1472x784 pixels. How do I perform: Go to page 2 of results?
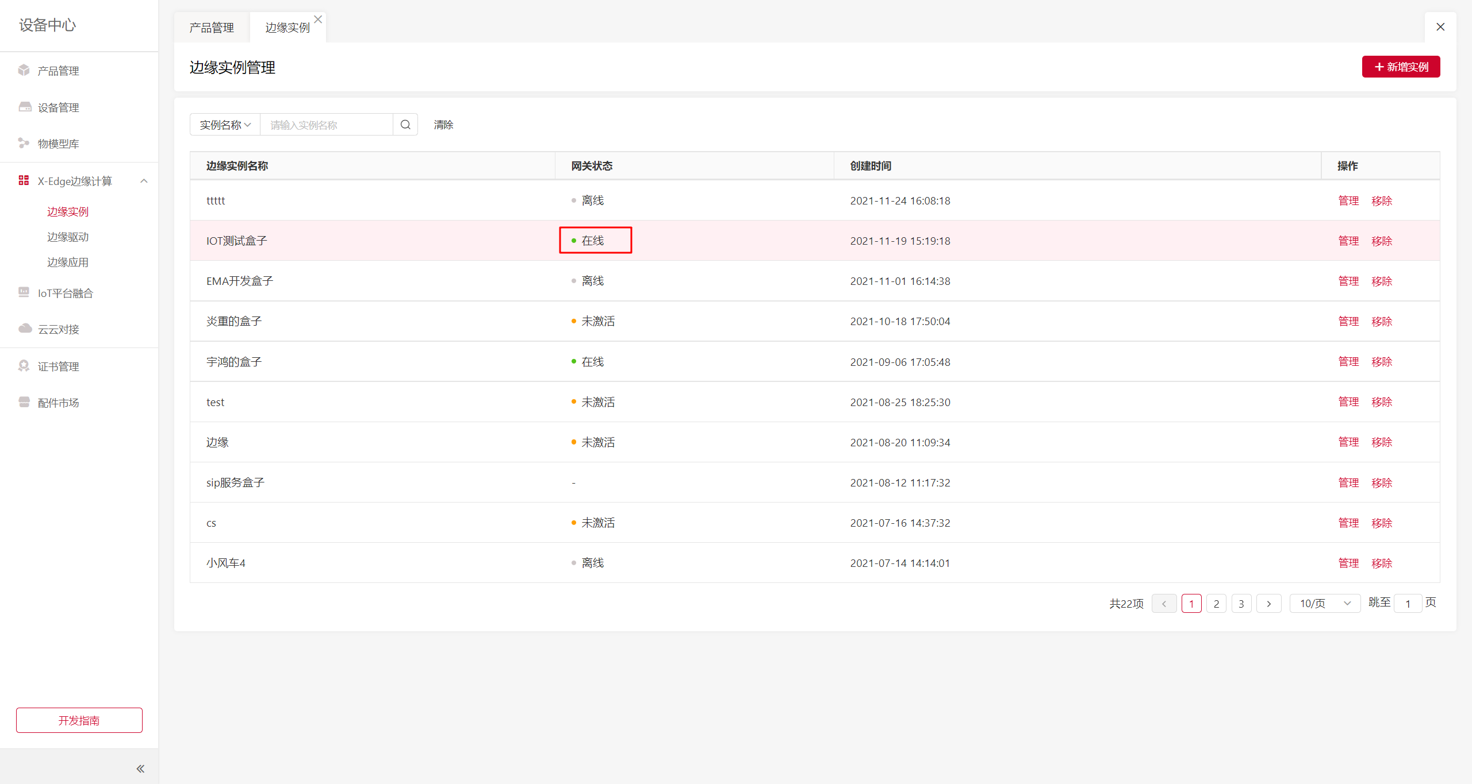[1216, 603]
